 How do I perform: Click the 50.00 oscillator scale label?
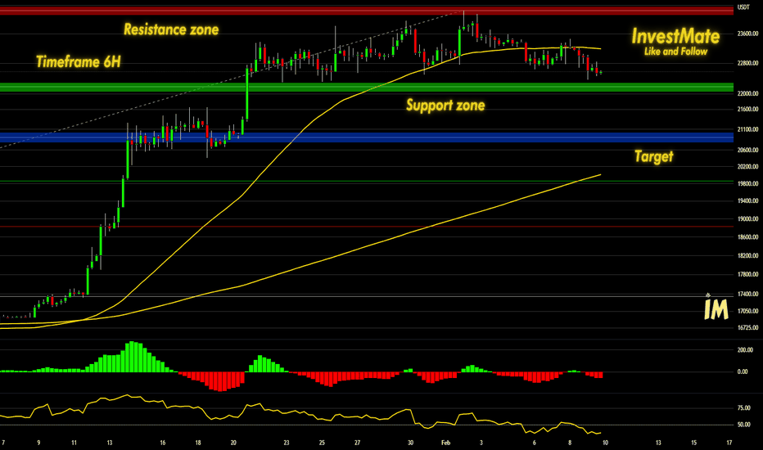click(x=743, y=425)
